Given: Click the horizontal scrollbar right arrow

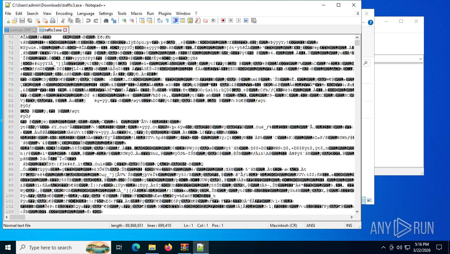Looking at the screenshot, I should [x=352, y=217].
